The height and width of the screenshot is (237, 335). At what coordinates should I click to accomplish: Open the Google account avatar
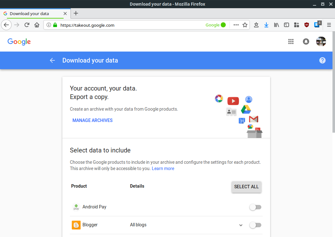click(x=321, y=41)
